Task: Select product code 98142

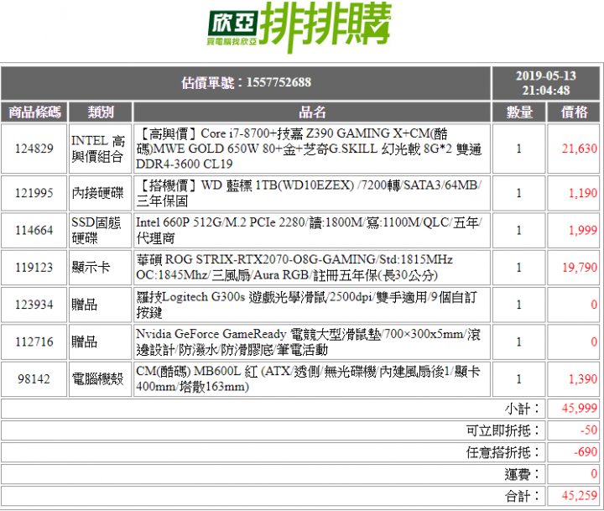Action: point(34,378)
